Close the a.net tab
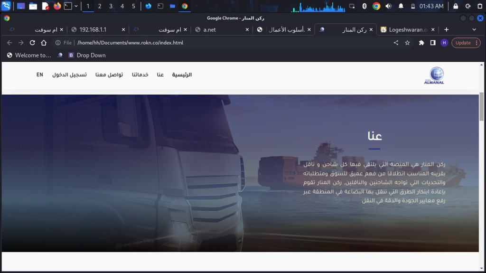 tap(247, 29)
